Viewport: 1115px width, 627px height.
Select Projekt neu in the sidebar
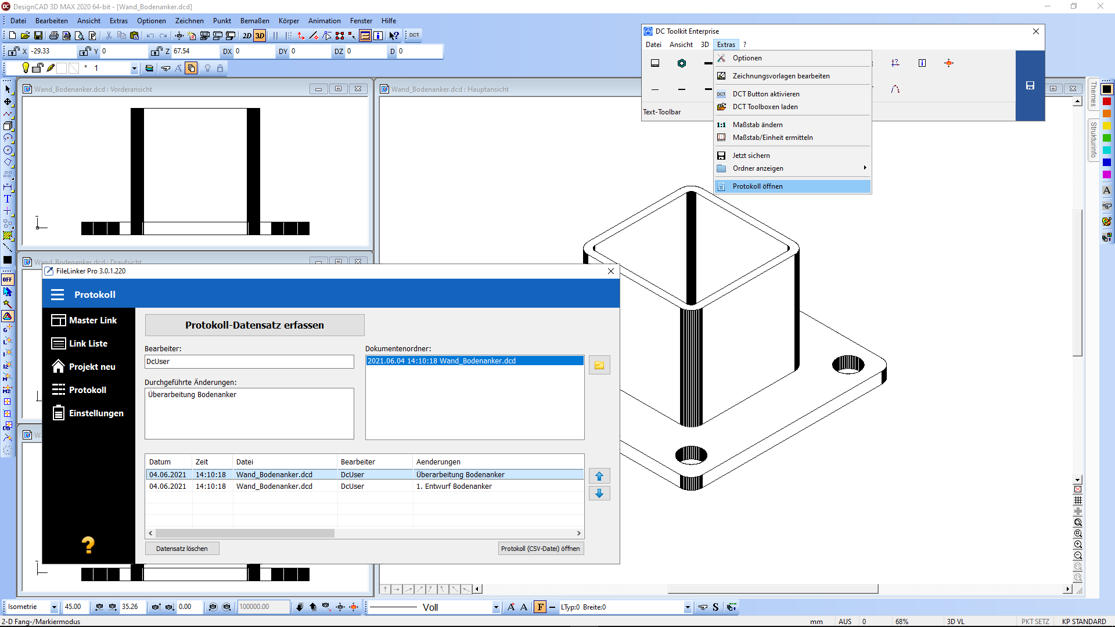click(x=88, y=367)
